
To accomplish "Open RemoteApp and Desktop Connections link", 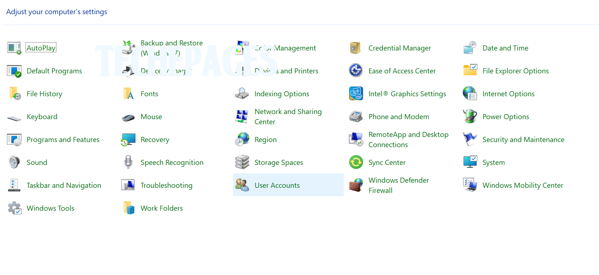I will 408,139.
